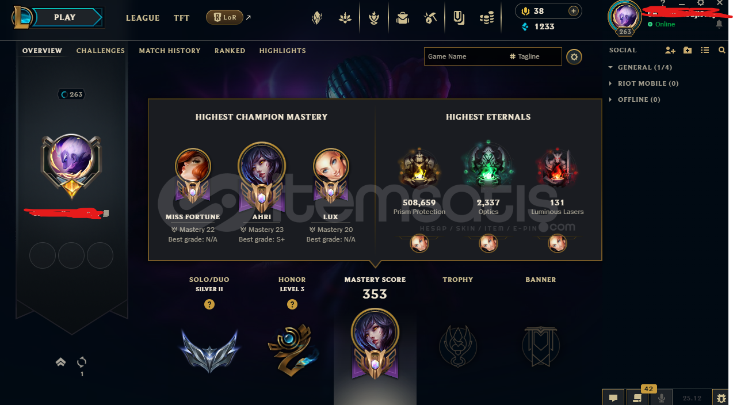Open the Missions list icon with 42 badge

coord(637,398)
